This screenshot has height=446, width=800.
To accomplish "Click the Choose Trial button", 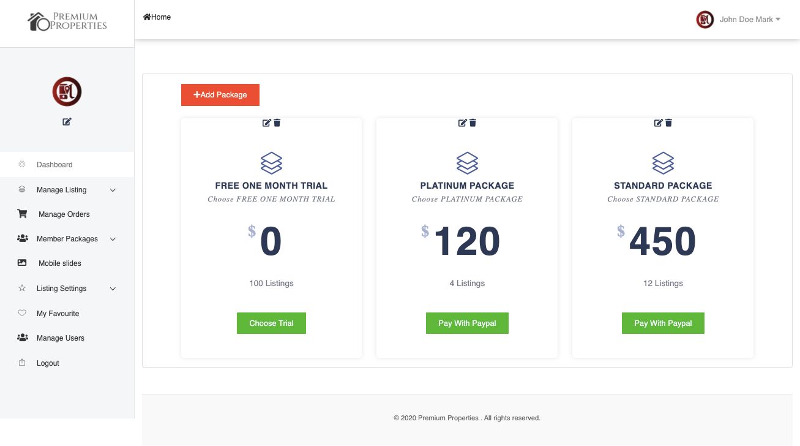I will click(271, 323).
